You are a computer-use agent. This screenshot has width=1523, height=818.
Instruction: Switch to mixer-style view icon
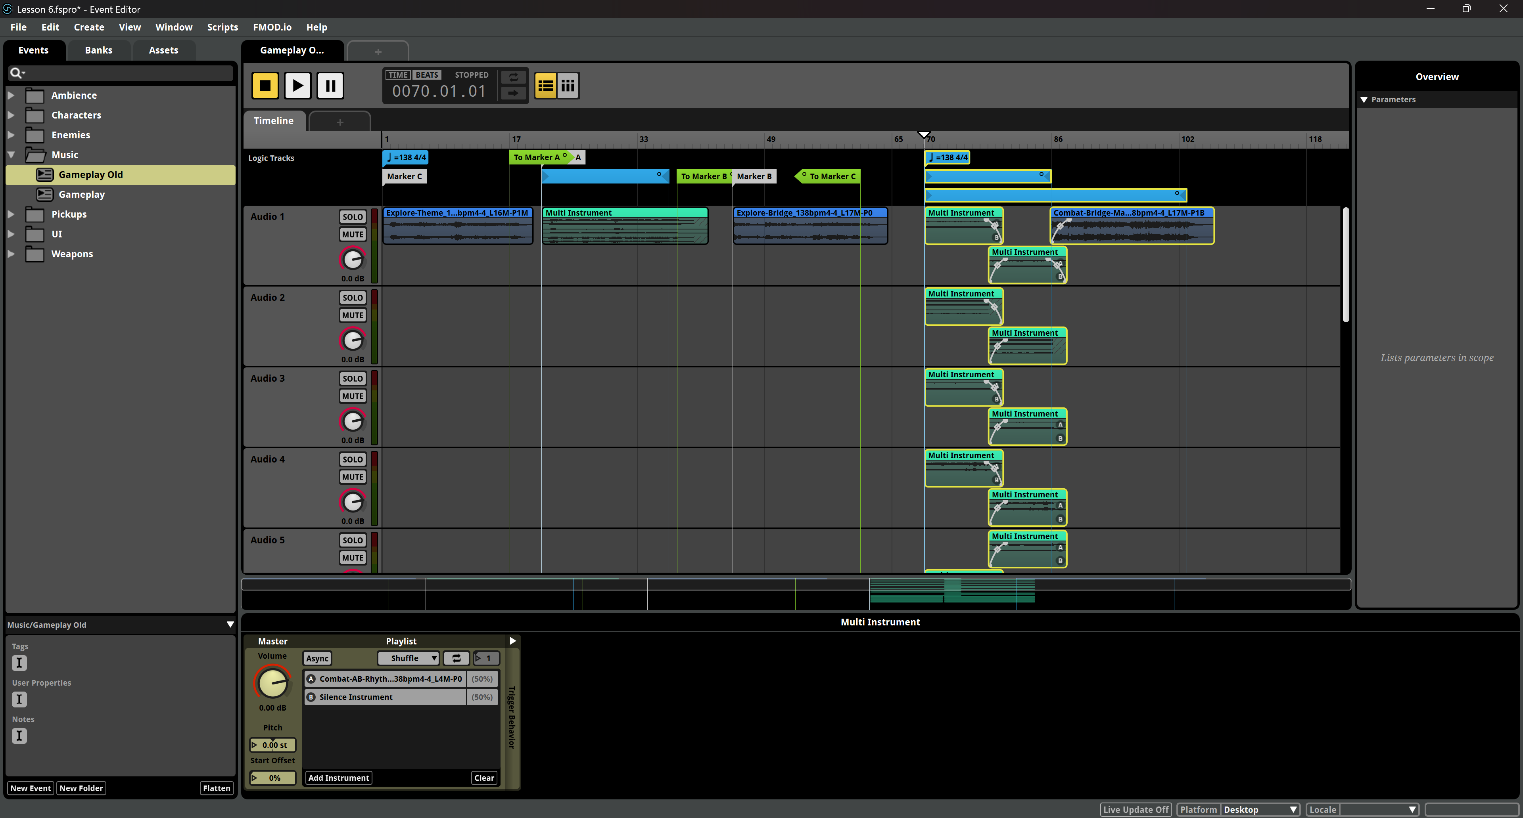point(568,86)
